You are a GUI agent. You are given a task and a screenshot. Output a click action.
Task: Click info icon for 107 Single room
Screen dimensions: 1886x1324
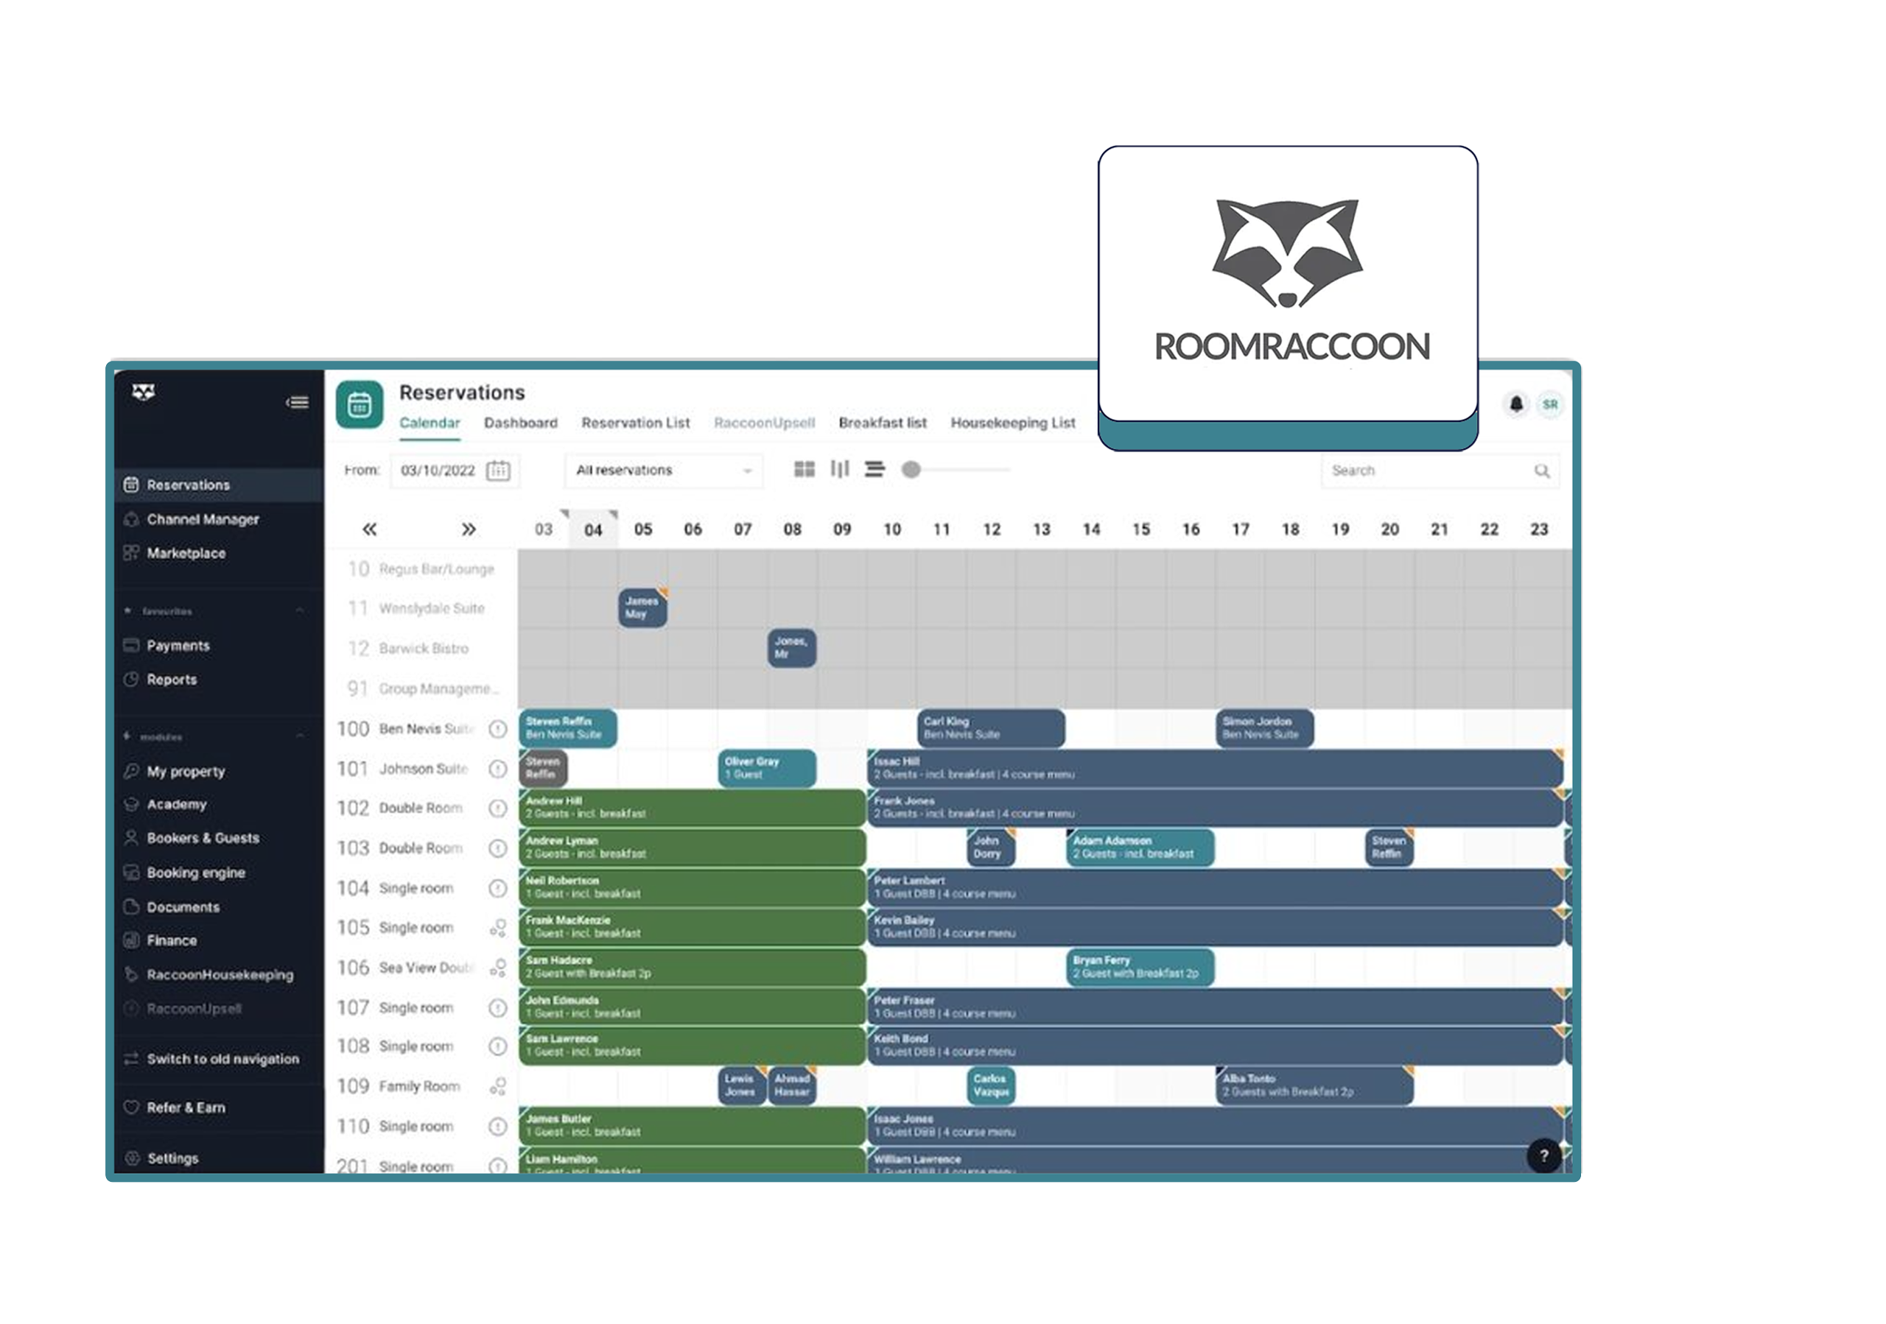(498, 1007)
